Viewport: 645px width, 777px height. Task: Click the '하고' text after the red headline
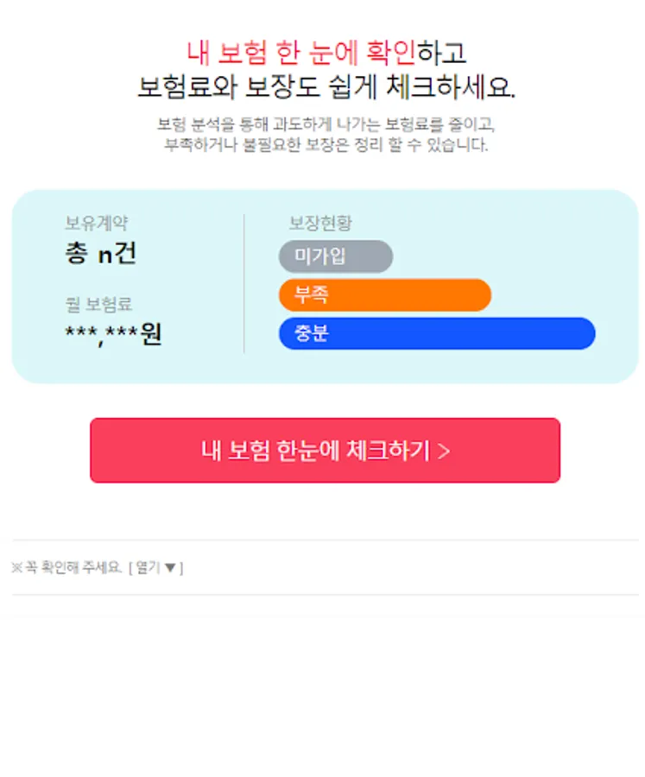pos(441,53)
